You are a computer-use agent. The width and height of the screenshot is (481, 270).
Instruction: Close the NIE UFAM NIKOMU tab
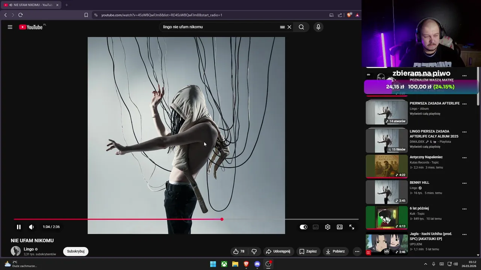tap(57, 5)
